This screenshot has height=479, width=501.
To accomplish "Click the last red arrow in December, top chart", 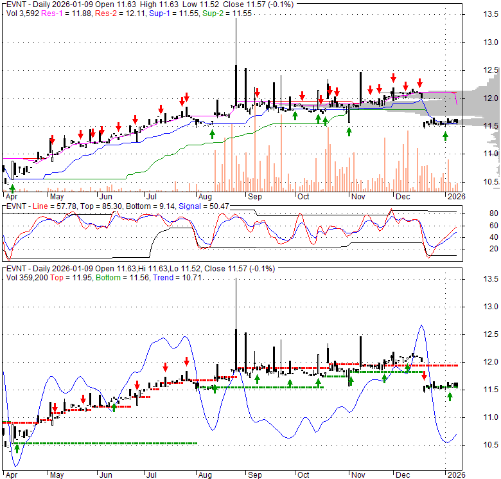I will tap(419, 83).
